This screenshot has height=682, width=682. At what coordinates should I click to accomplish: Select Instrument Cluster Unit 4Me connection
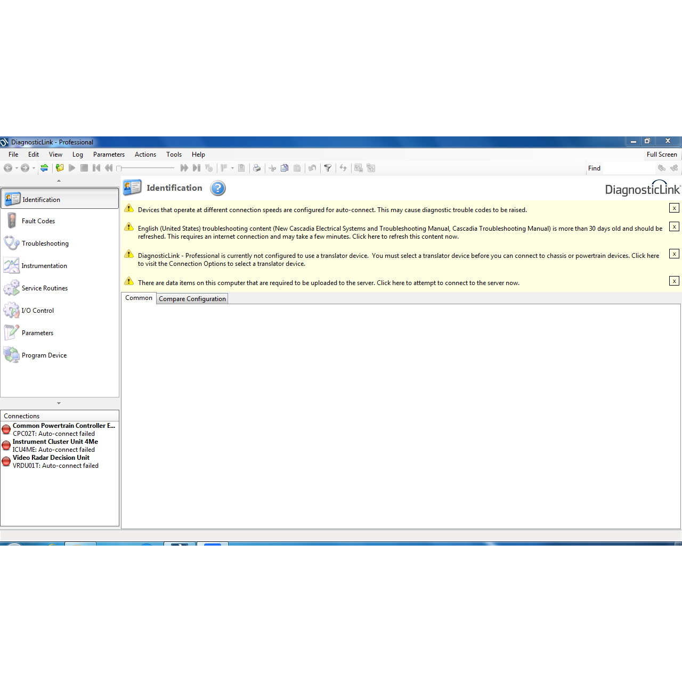(60, 445)
